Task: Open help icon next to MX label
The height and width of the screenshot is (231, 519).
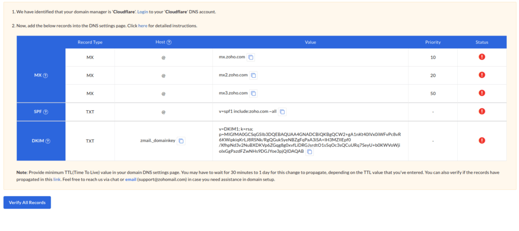Action: 46,76
